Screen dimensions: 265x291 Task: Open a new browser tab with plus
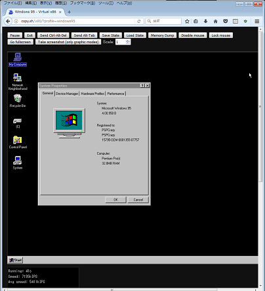(69, 12)
